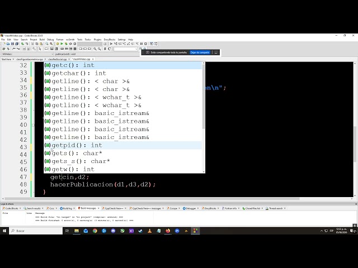The width and height of the screenshot is (358, 268).
Task: Close the clasMiVideo.cpp editor tab
Action: [93, 59]
